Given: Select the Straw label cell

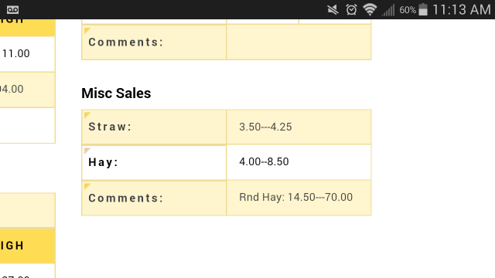Looking at the screenshot, I should pos(154,127).
